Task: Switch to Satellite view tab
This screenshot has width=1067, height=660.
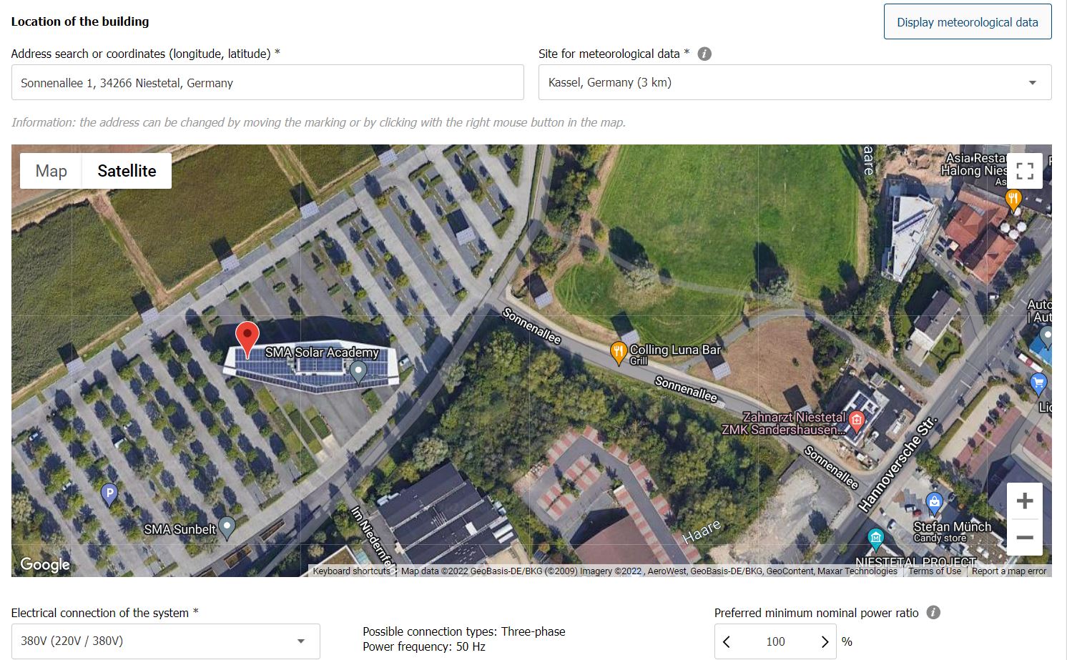Action: (x=127, y=171)
